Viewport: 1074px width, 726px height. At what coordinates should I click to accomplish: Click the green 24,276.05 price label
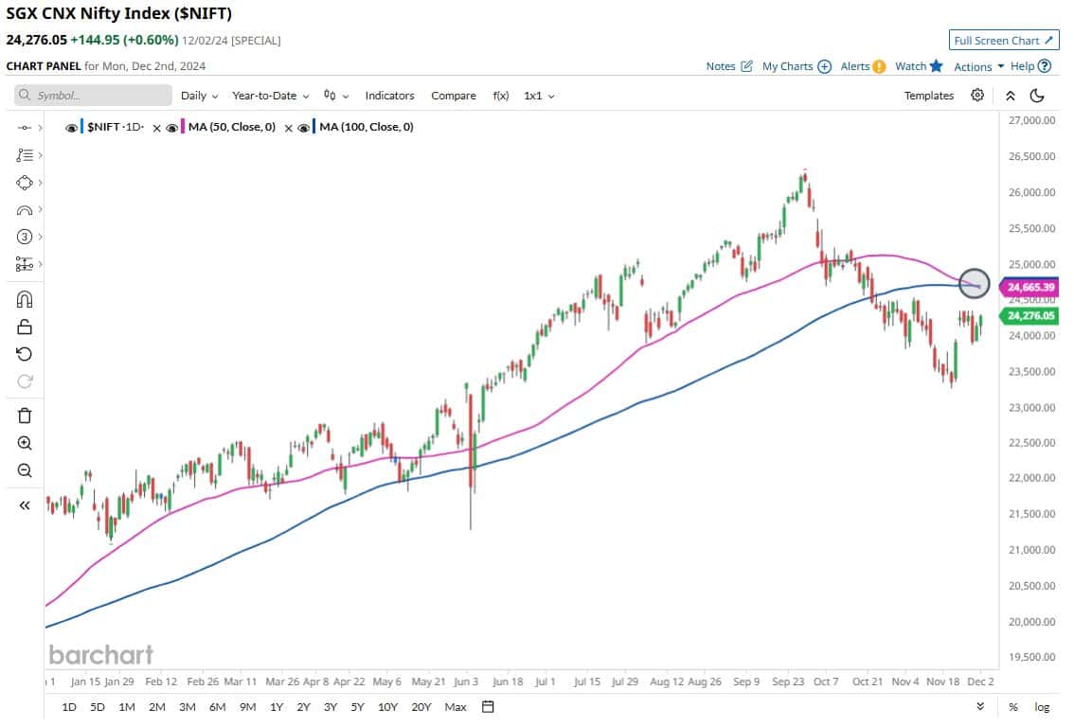click(1030, 315)
